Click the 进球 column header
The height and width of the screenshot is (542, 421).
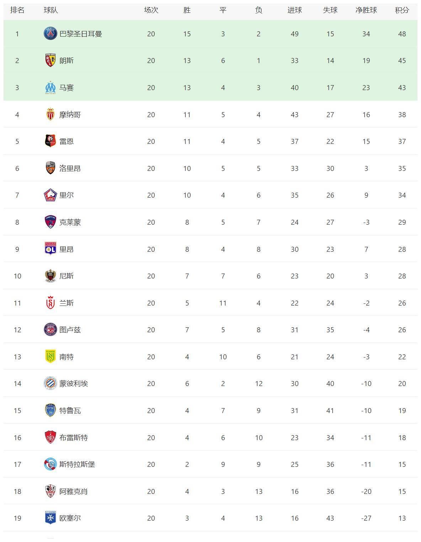tap(294, 10)
